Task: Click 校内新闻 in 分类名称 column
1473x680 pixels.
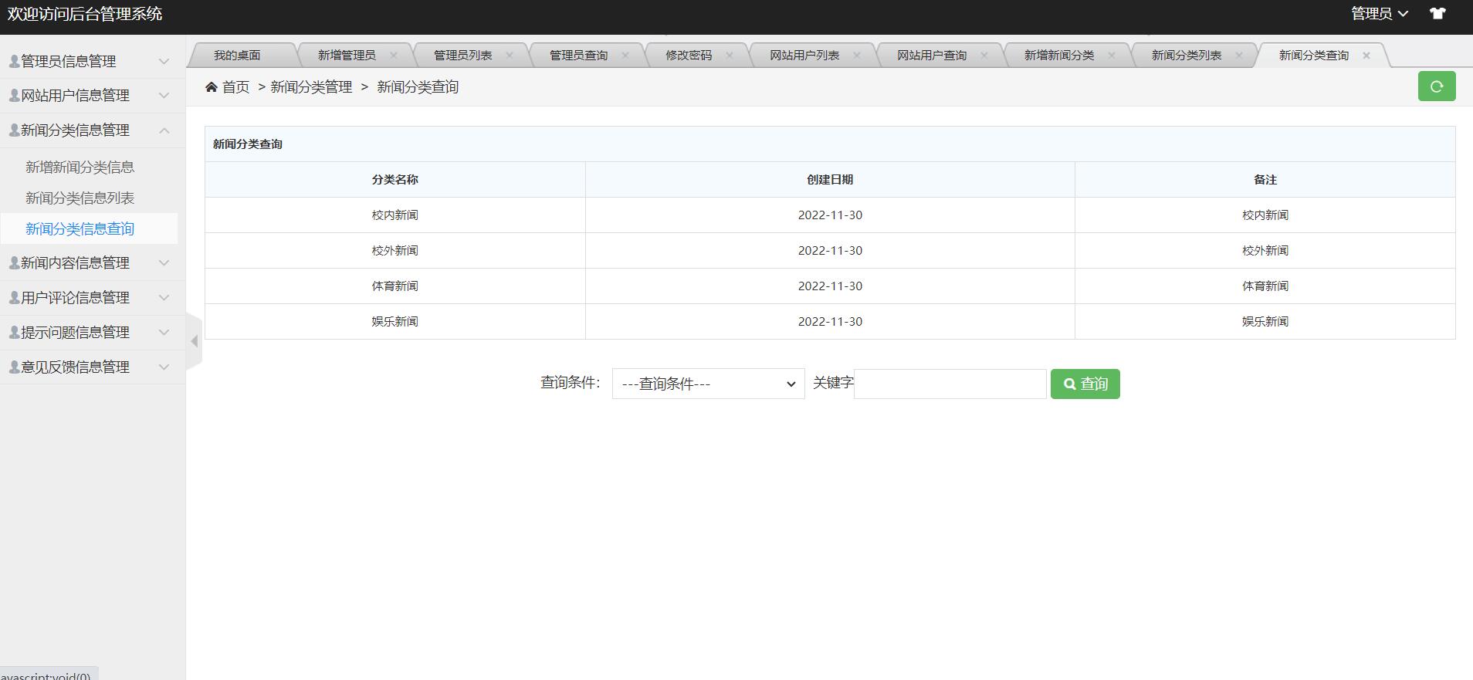Action: tap(394, 215)
